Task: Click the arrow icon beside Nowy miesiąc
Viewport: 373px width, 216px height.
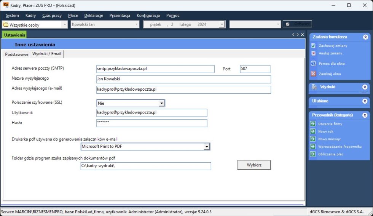Action: click(x=312, y=139)
